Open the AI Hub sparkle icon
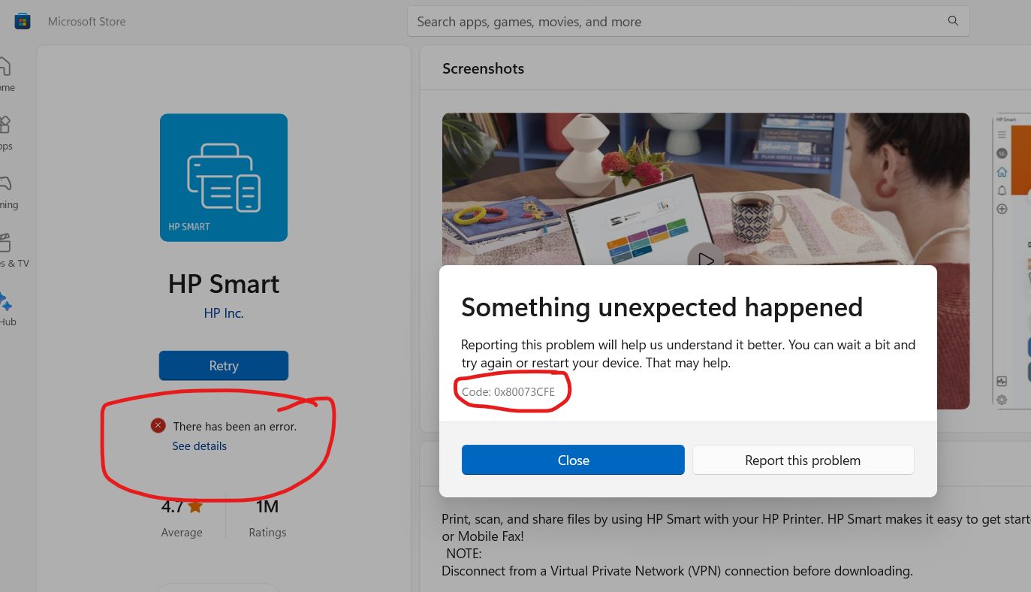This screenshot has width=1031, height=592. 5,302
